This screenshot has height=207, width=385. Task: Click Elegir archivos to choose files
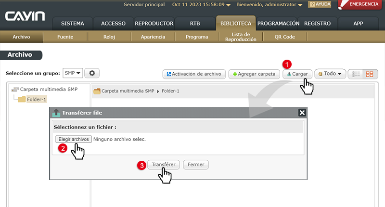[x=73, y=139]
